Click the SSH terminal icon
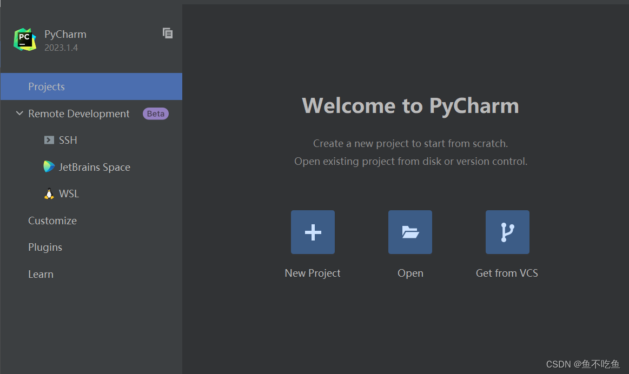This screenshot has height=374, width=629. (x=49, y=140)
